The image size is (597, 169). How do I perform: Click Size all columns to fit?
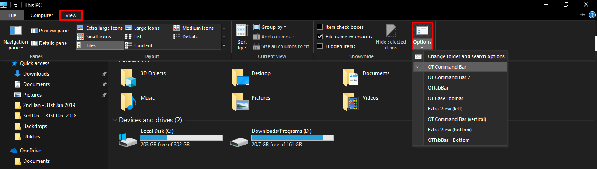pos(281,46)
